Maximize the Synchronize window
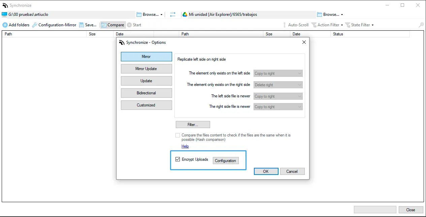426x217 pixels. coord(402,5)
